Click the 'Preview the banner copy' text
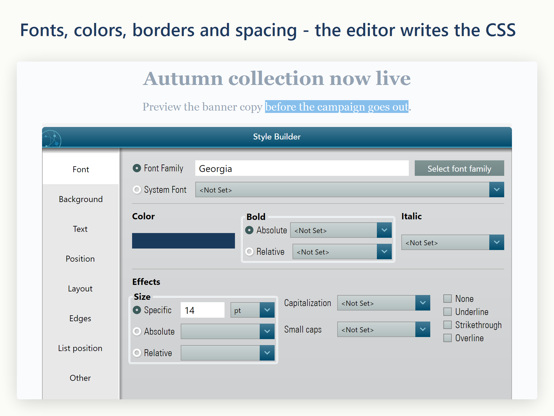This screenshot has height=416, width=554. pyautogui.click(x=202, y=107)
